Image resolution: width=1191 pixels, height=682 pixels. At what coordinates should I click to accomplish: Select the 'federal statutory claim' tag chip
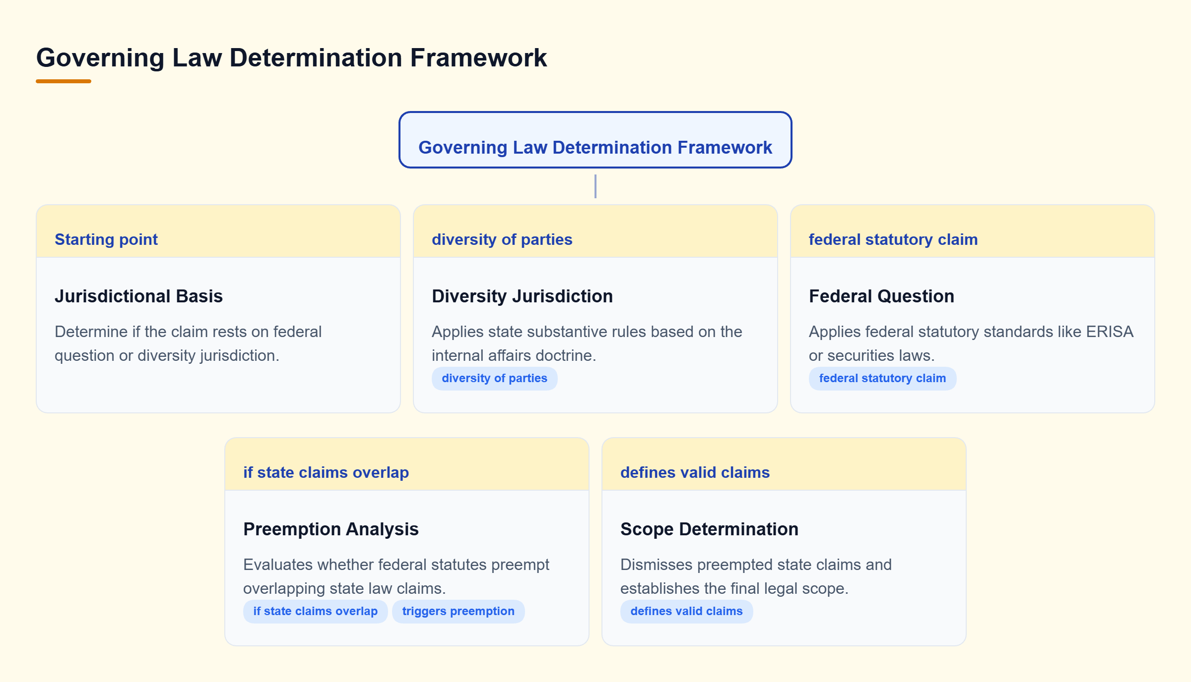pos(882,378)
